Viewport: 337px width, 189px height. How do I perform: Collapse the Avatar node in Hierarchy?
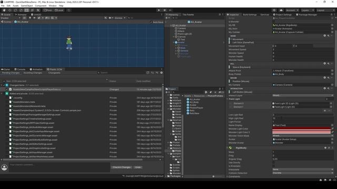[174, 43]
